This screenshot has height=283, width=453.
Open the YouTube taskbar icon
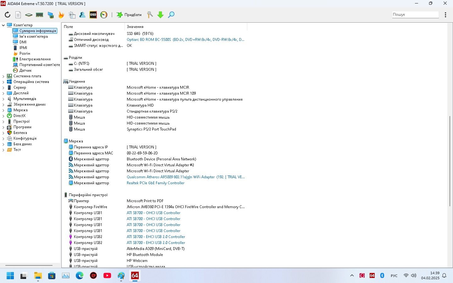point(107,276)
